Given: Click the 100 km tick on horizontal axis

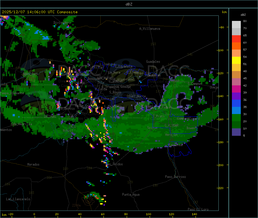Looking at the screenshot, I should coord(148,214).
